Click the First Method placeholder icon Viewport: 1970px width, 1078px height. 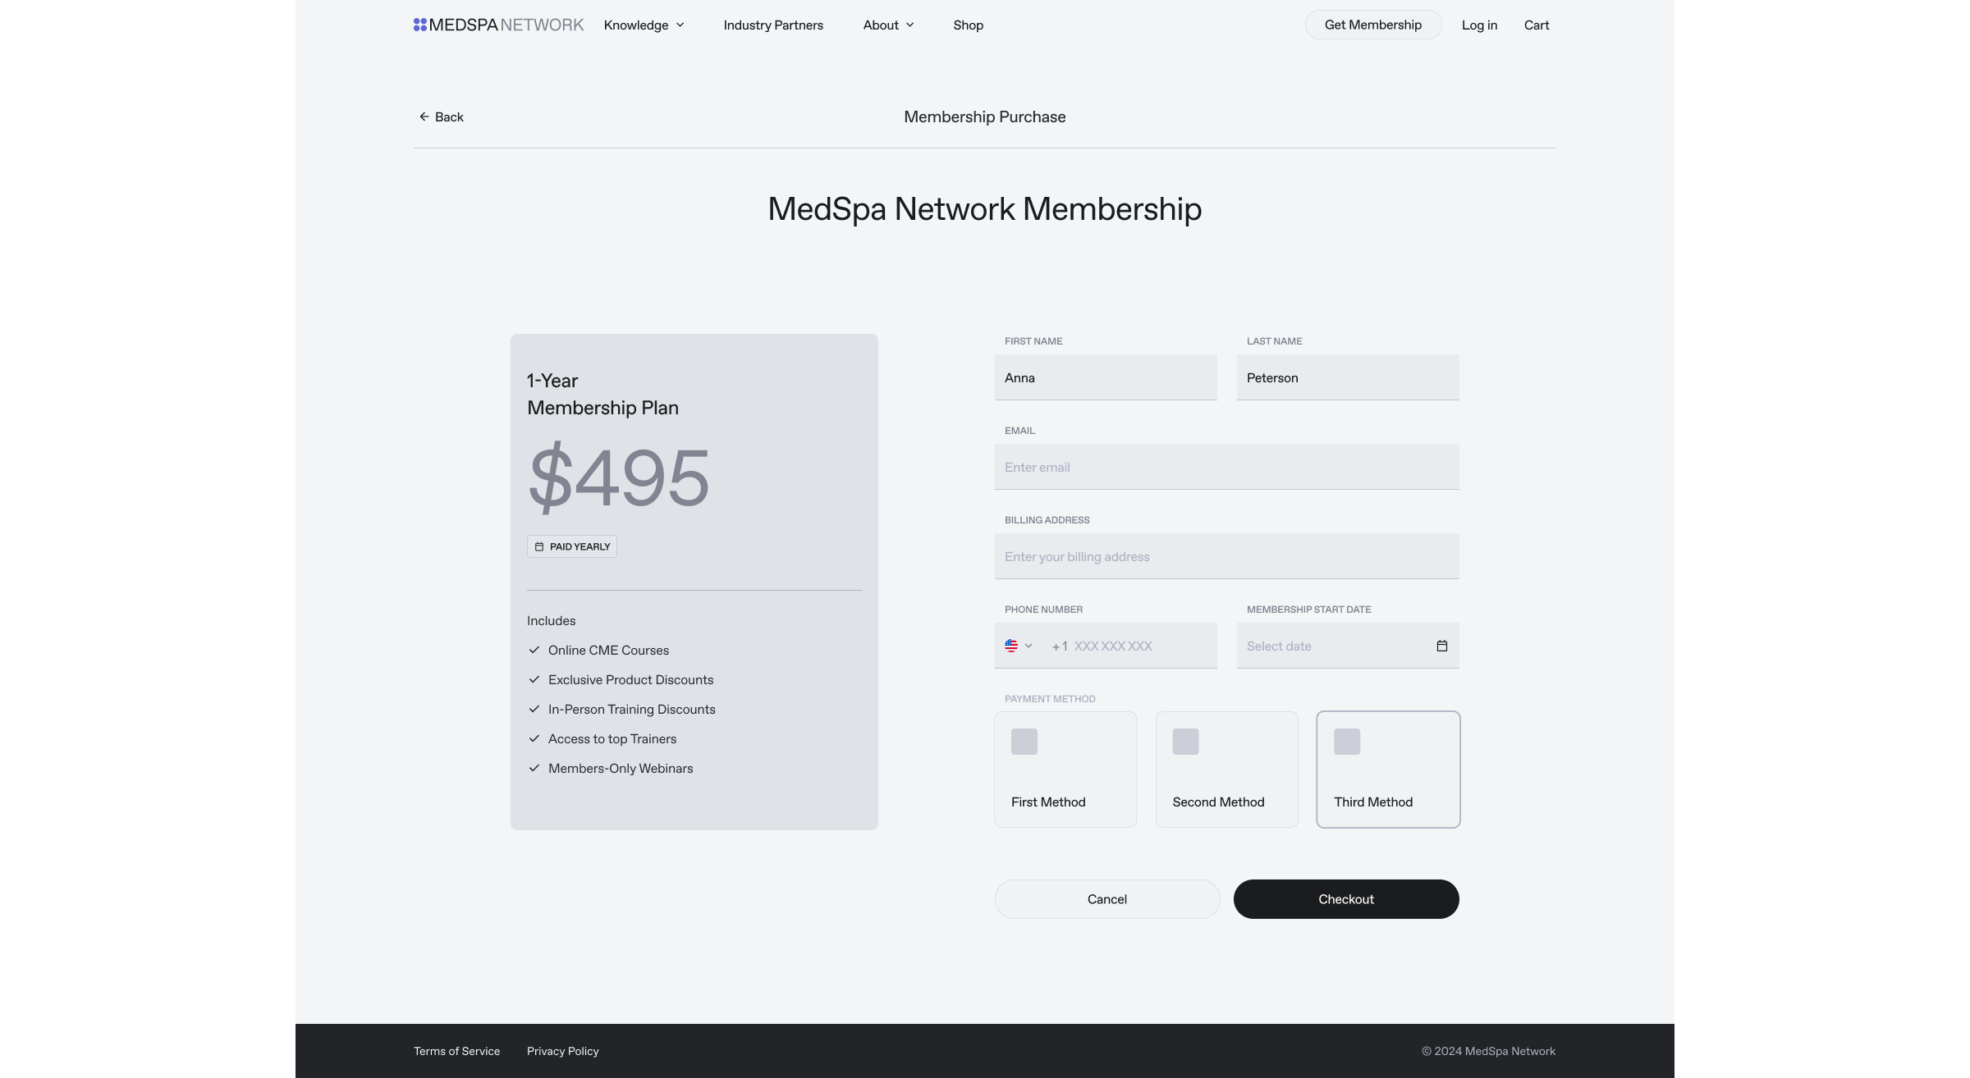click(1024, 742)
